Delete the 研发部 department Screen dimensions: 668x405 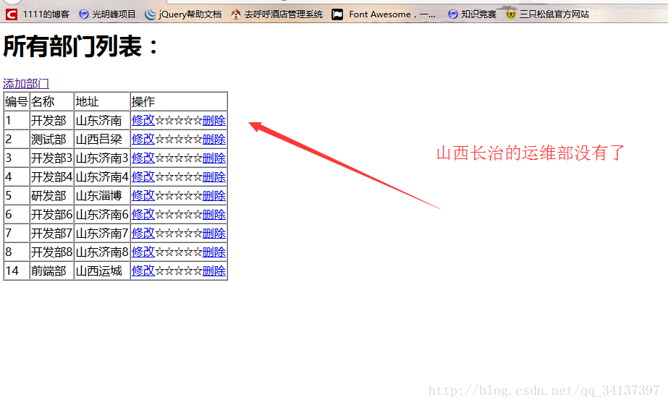(214, 195)
